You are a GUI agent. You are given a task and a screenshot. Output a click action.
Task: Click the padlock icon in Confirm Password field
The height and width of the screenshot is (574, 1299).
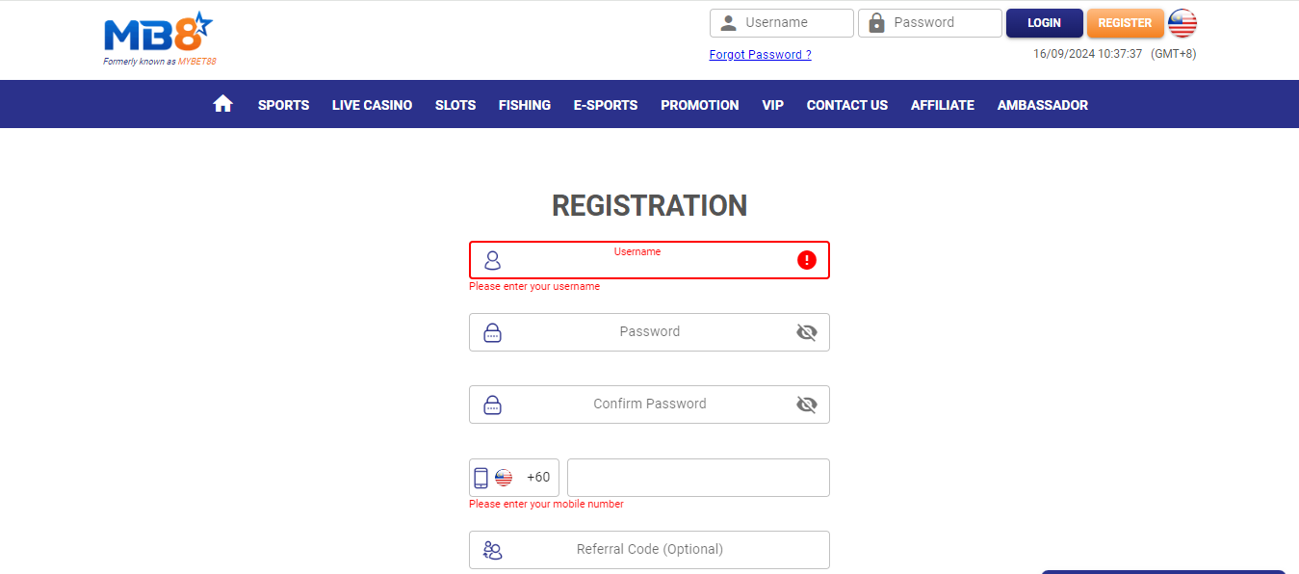coord(492,404)
